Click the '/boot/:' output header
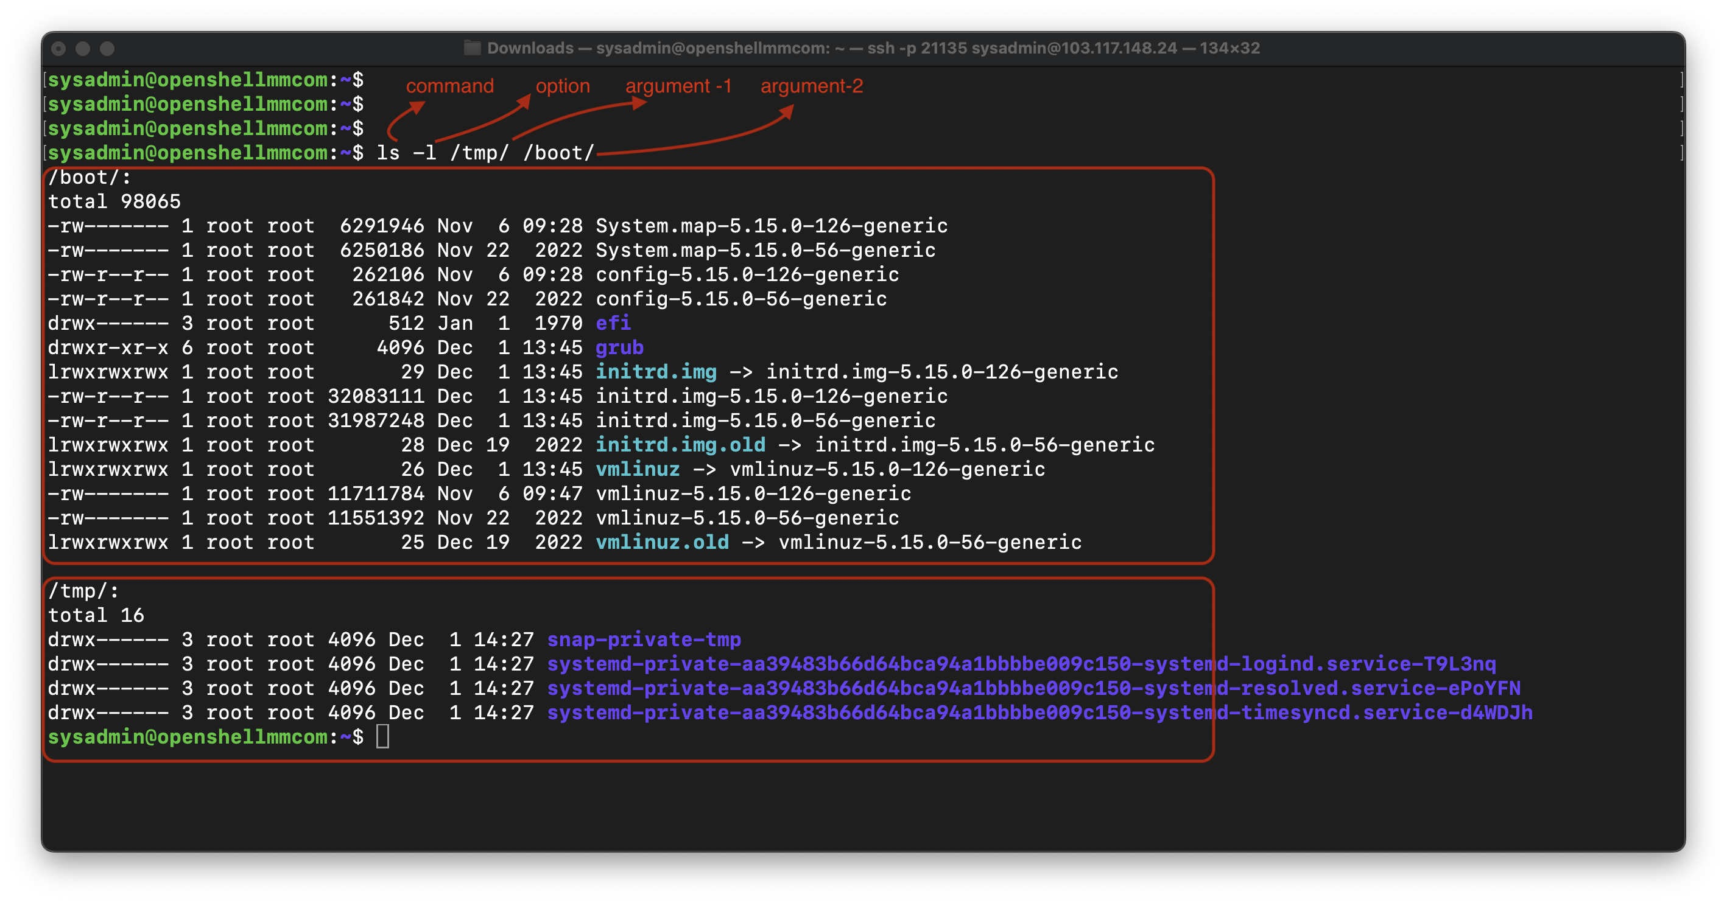Image resolution: width=1727 pixels, height=903 pixels. [89, 178]
